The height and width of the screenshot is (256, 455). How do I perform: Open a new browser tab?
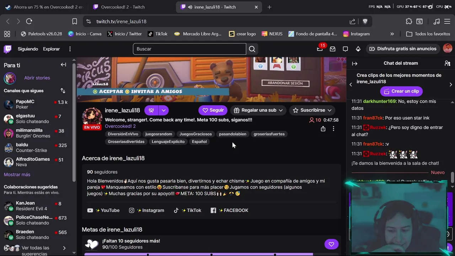tap(269, 7)
